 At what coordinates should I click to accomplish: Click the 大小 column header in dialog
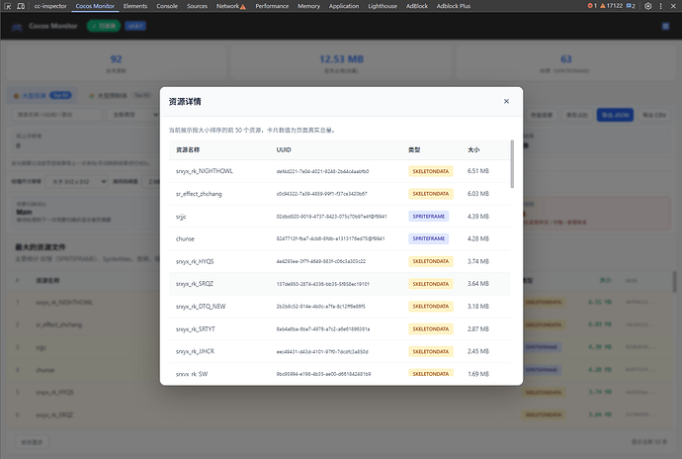[473, 149]
